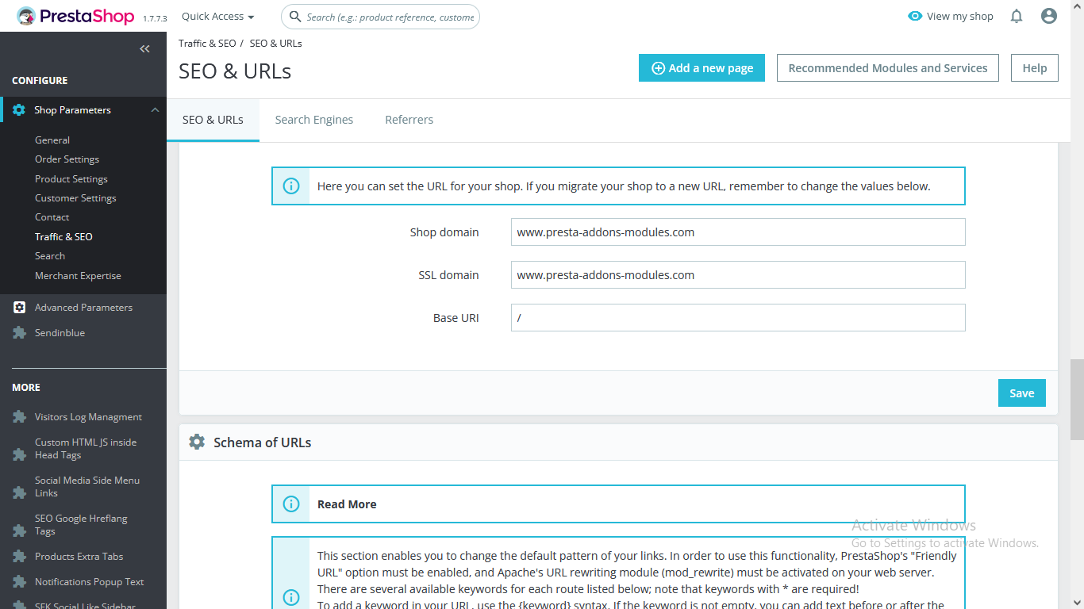1084x609 pixels.
Task: Click the Products Extra Tabs module icon
Action: pyautogui.click(x=19, y=557)
